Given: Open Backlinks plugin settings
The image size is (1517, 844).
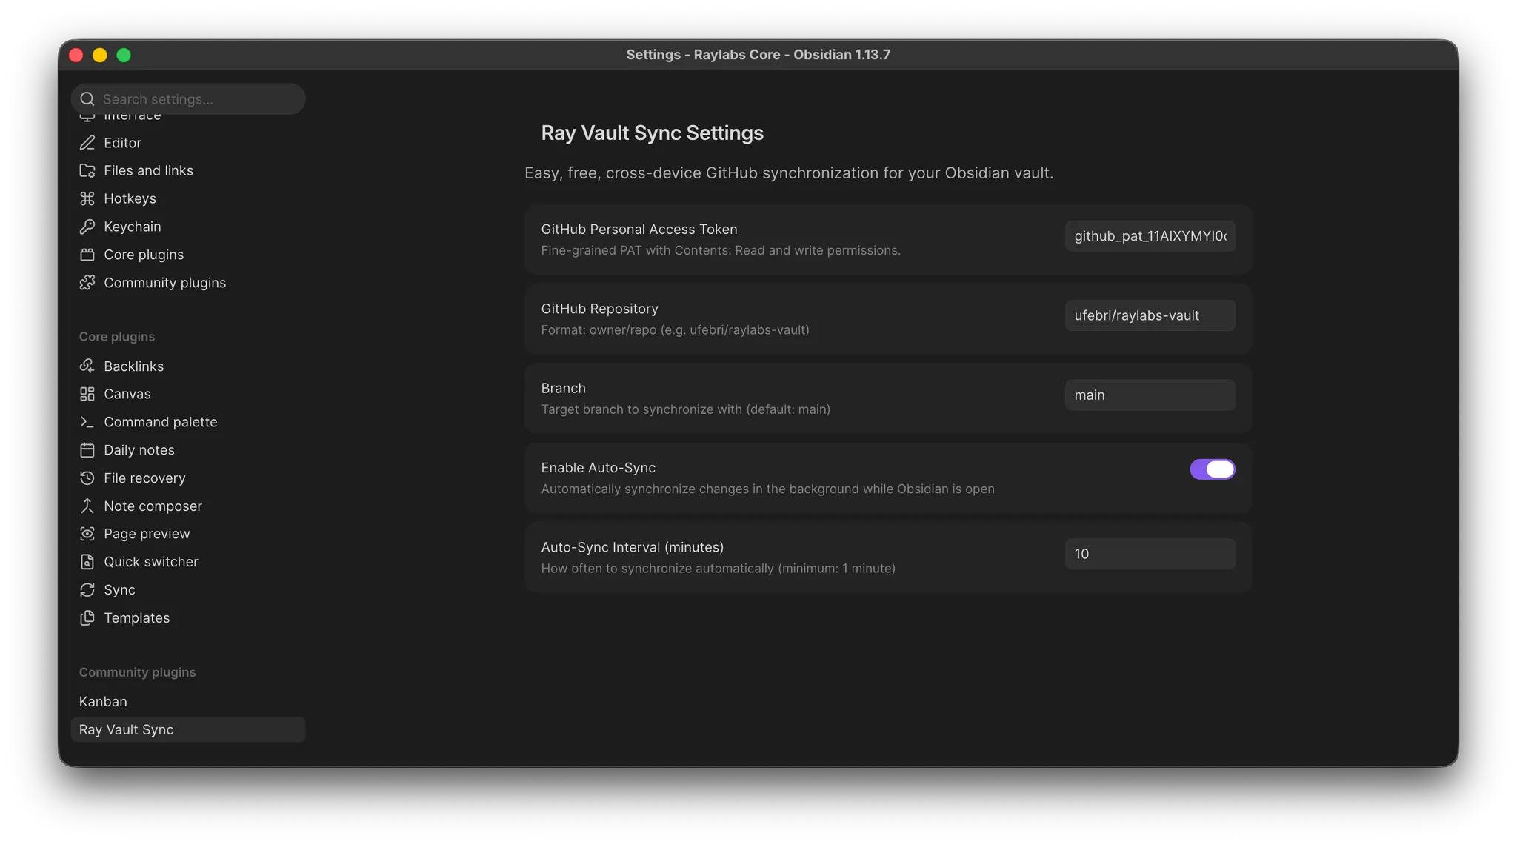Looking at the screenshot, I should coord(188,366).
